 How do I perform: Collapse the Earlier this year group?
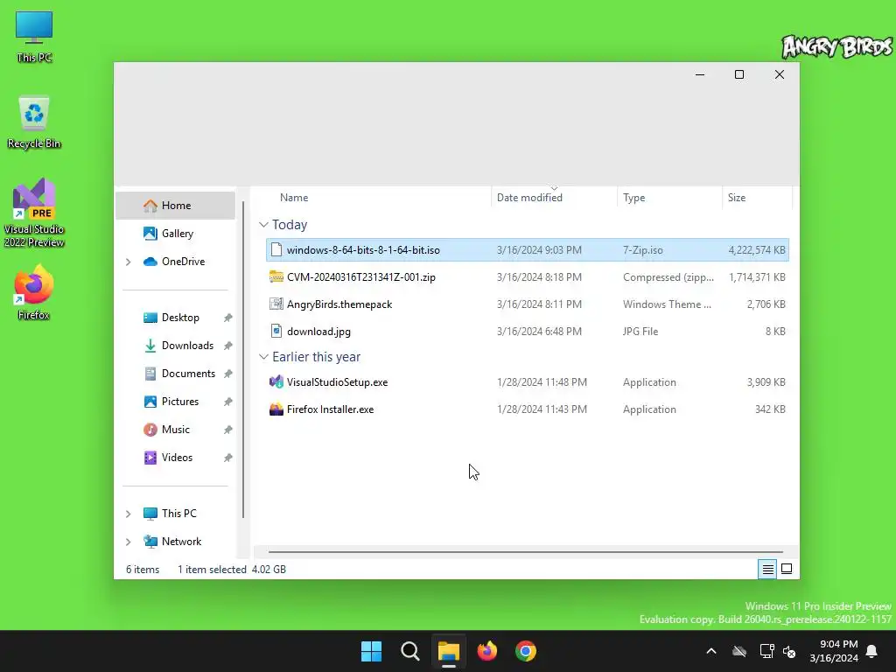[x=263, y=357]
